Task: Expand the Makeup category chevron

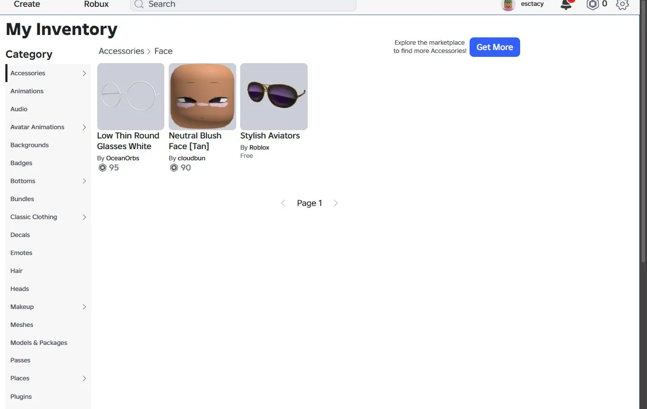Action: 84,307
